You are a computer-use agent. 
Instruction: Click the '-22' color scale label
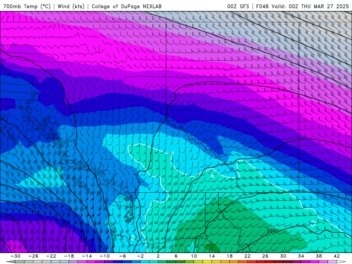pos(51,256)
